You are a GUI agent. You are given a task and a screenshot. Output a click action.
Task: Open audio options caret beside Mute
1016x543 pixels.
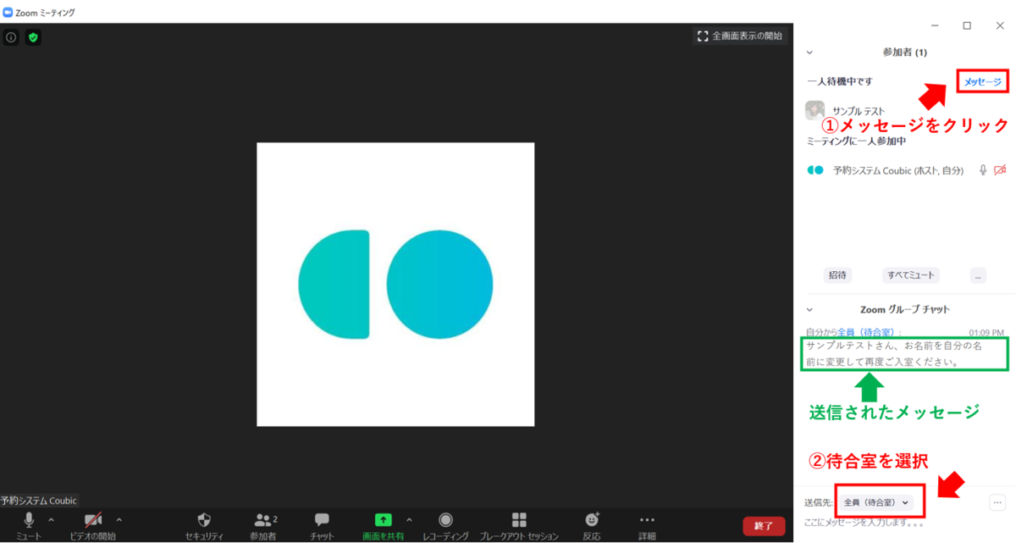click(x=51, y=520)
